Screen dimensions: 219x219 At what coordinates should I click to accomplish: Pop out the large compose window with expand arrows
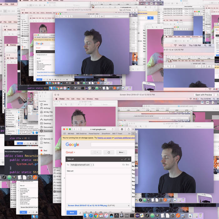125,159
